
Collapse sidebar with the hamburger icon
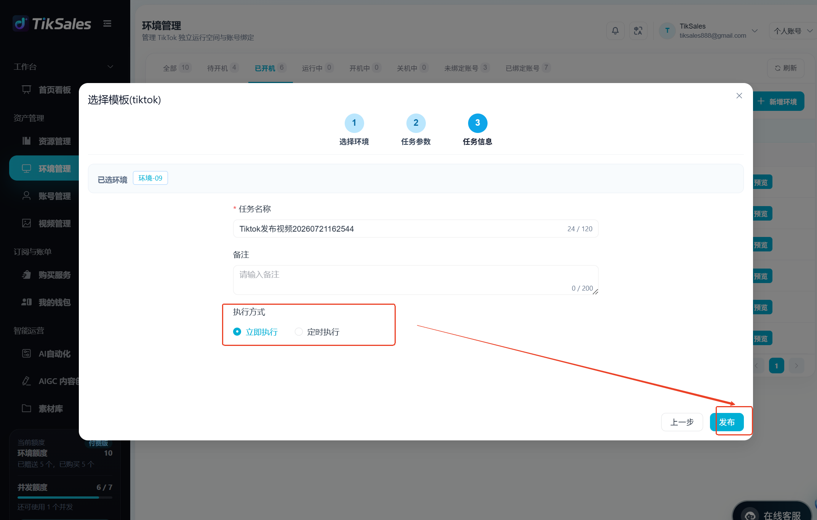[107, 24]
